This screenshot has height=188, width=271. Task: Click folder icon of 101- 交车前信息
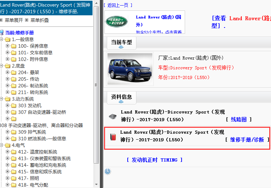[14, 53]
